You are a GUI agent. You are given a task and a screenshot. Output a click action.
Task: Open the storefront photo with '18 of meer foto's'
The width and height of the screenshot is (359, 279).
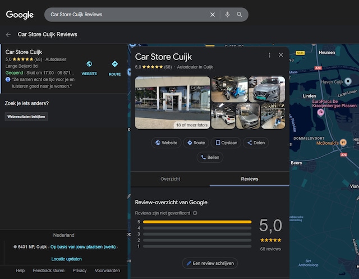point(173,102)
